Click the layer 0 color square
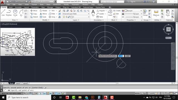The height and width of the screenshot is (100, 178). pos(71,17)
